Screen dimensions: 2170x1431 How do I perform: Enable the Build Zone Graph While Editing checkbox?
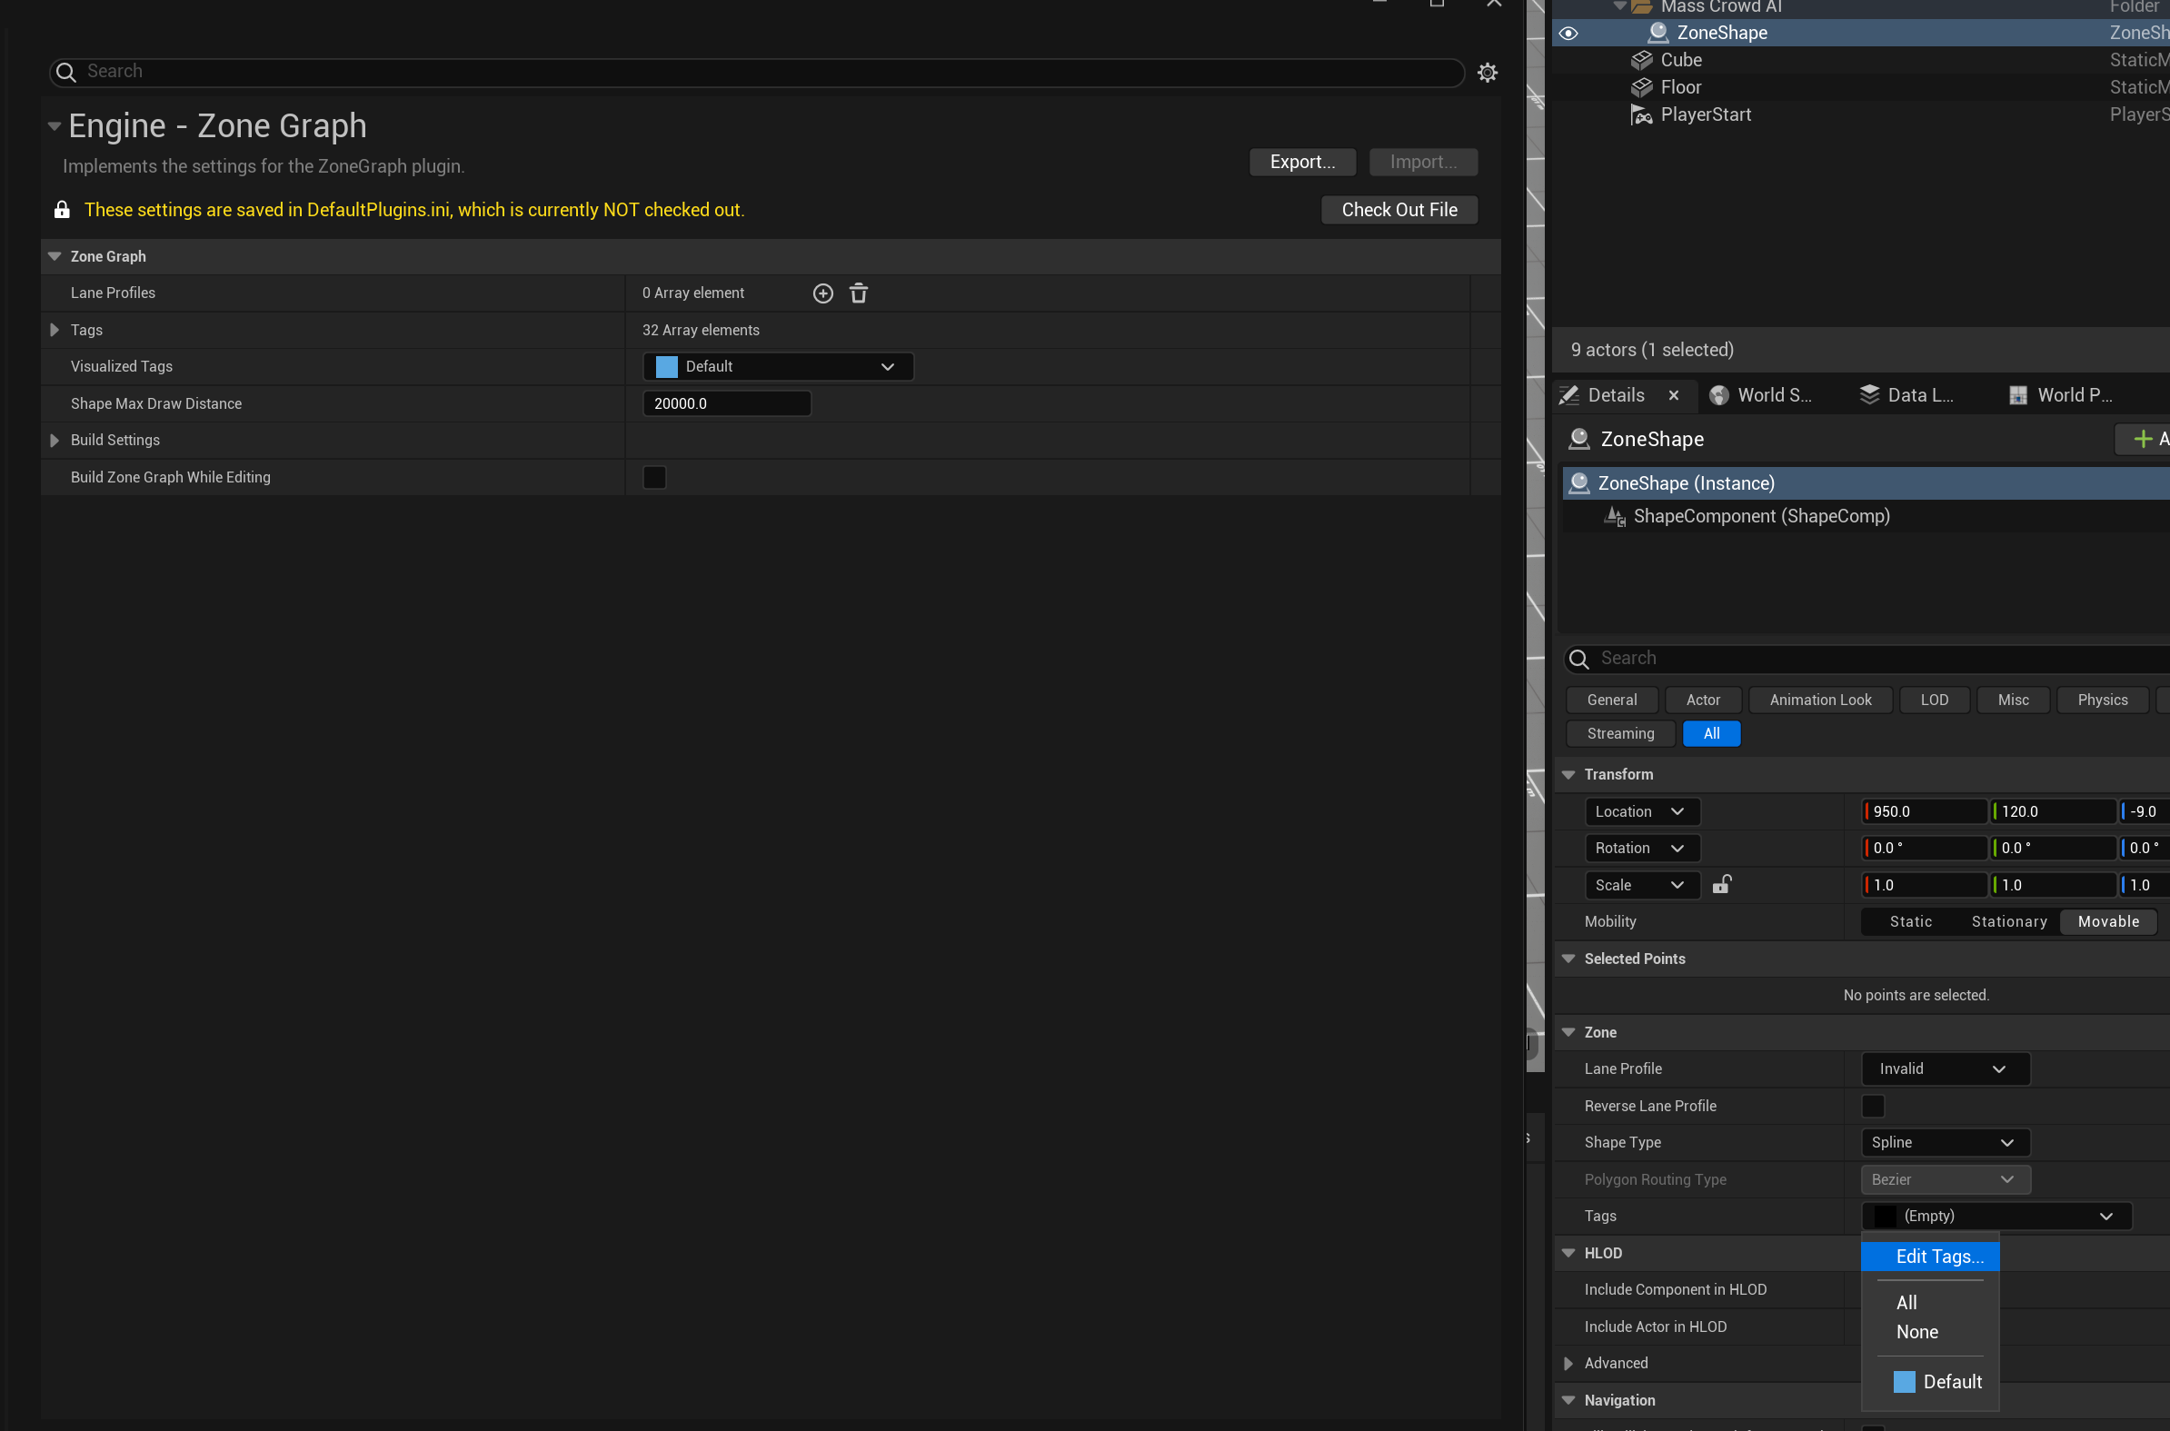pyautogui.click(x=654, y=477)
